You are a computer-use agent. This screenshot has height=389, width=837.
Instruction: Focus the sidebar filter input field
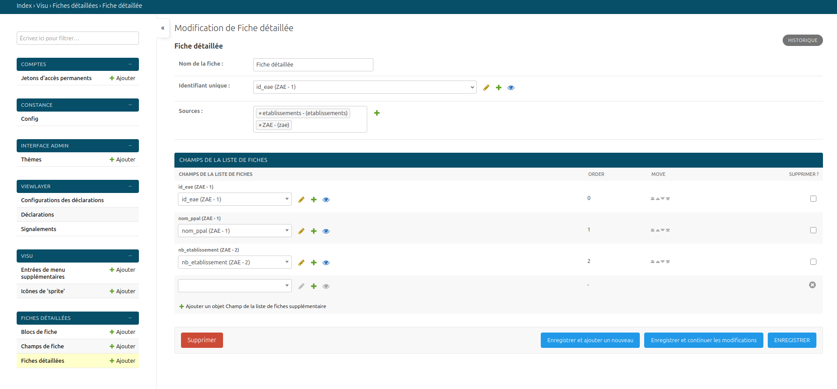coord(78,38)
